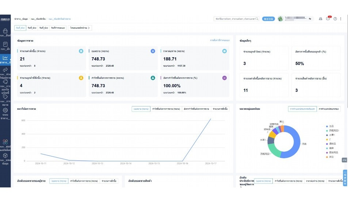348x202 pixels.
Task: Open the gear settings icon in sidebar
Action: 5,110
